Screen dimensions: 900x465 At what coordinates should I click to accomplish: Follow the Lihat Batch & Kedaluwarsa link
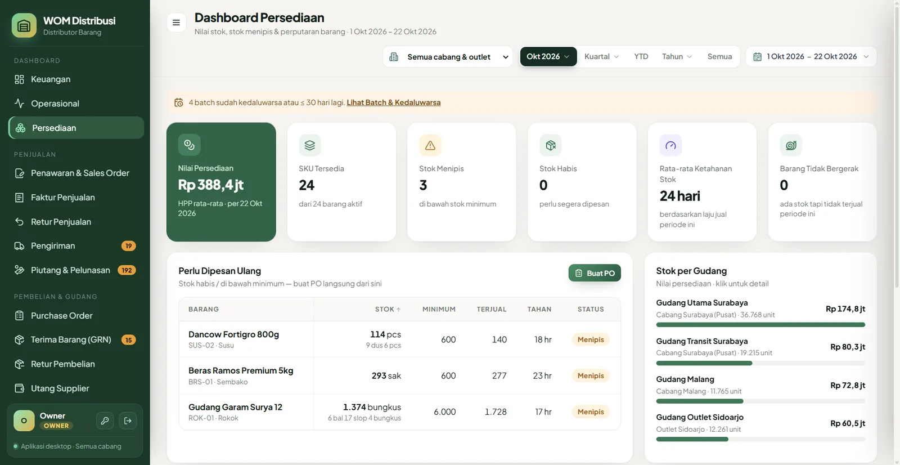pos(394,102)
